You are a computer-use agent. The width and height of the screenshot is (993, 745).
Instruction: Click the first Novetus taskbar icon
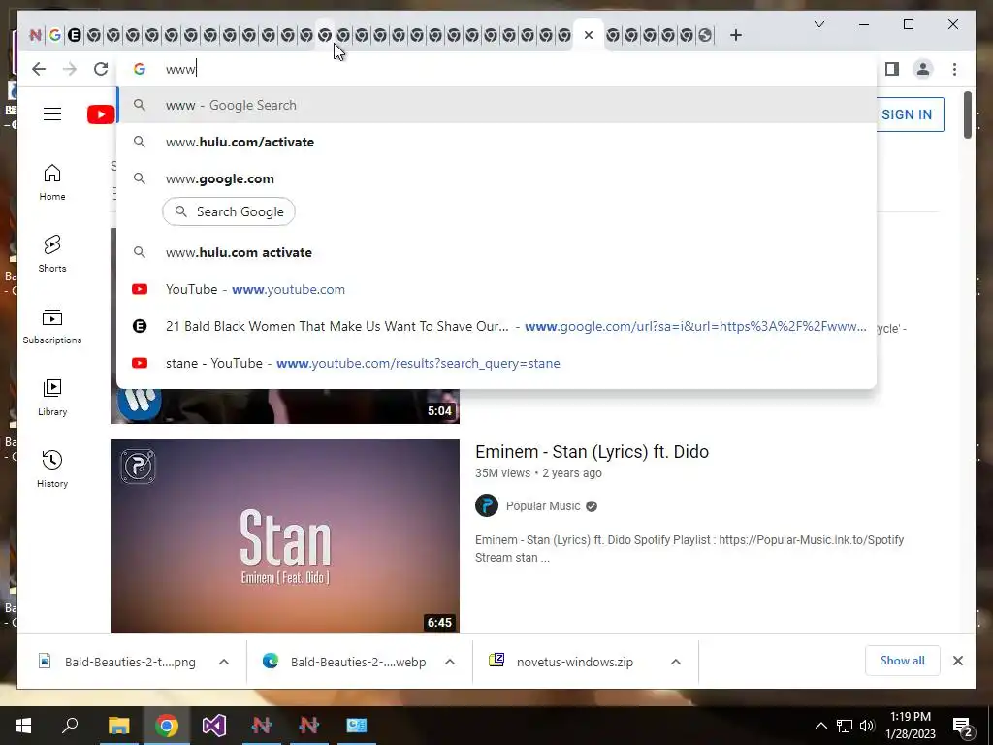(262, 726)
